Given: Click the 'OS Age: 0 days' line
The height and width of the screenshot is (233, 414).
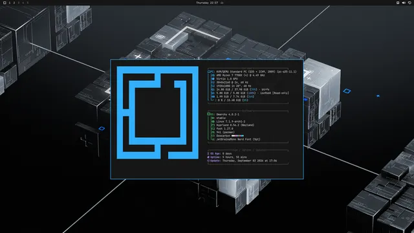Looking at the screenshot, I should (x=219, y=153).
